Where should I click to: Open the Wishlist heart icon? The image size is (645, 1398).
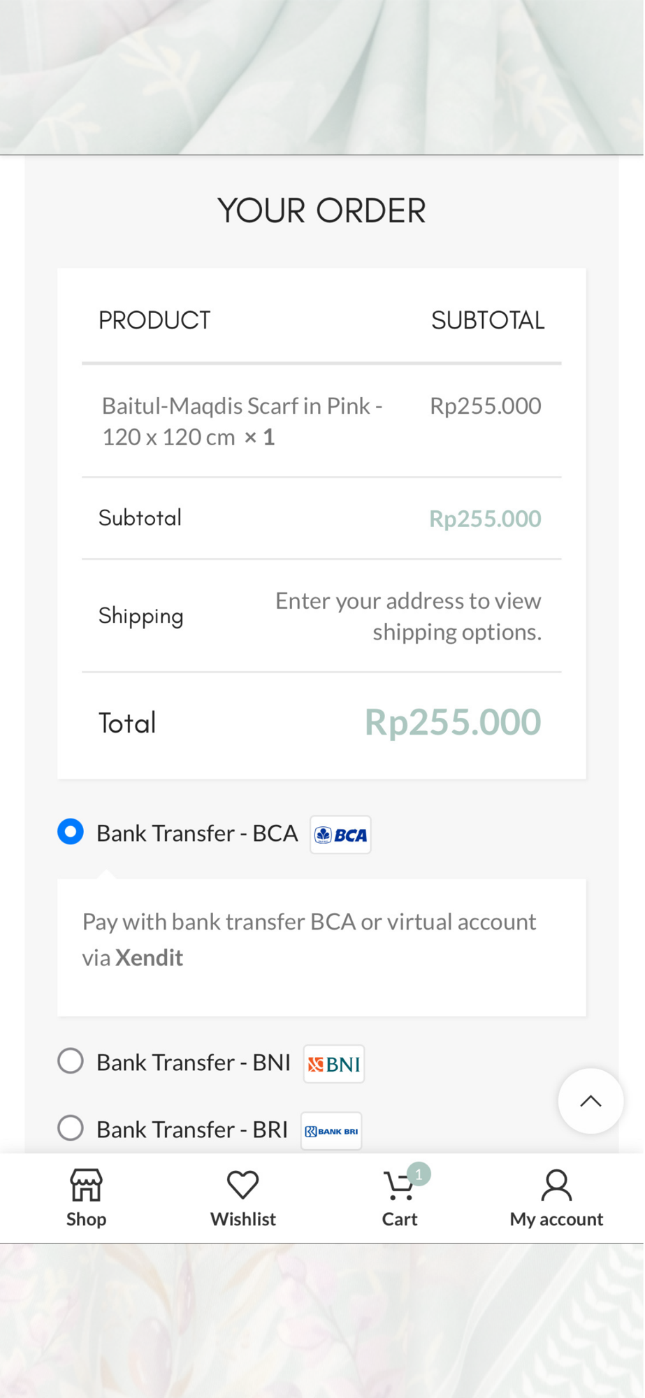(x=243, y=1185)
